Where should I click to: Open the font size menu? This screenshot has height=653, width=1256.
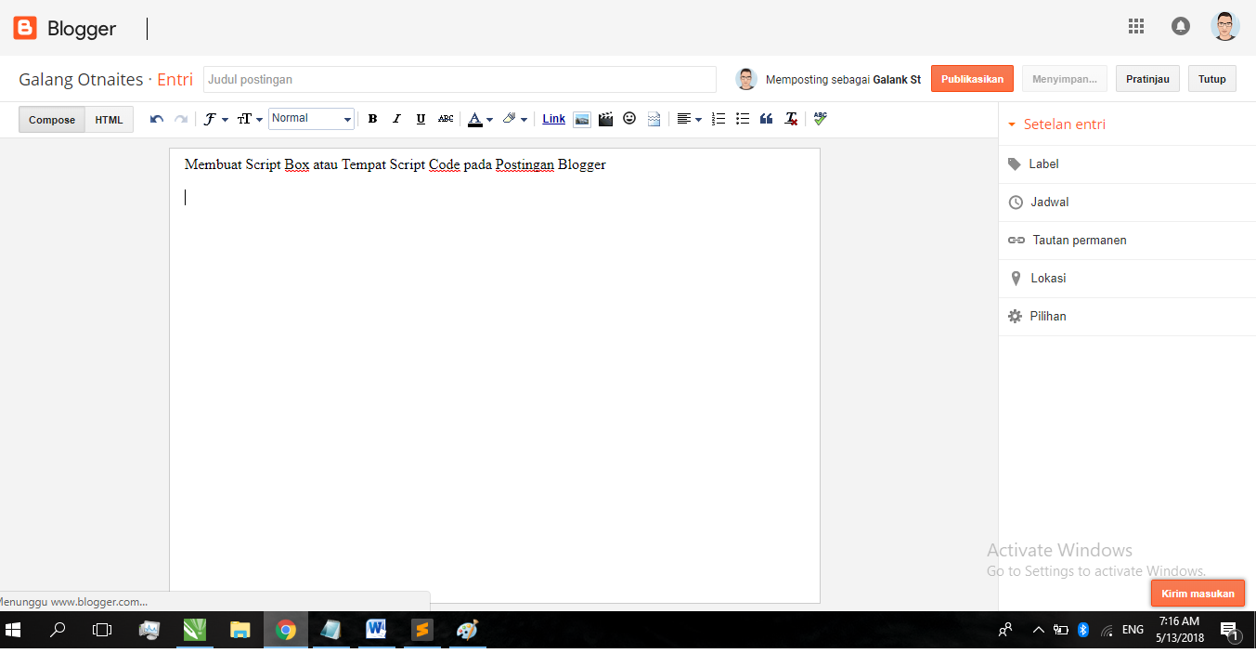[x=249, y=119]
